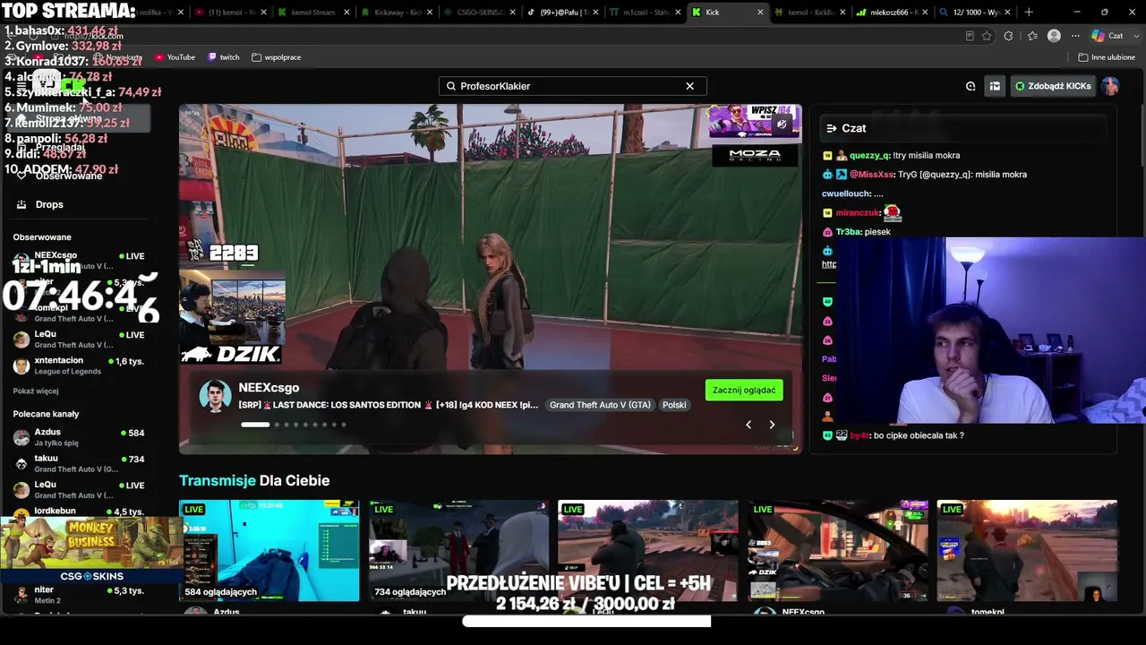Viewport: 1146px width, 645px height.
Task: Click the takuu avatar in sidebar
Action: [21, 463]
